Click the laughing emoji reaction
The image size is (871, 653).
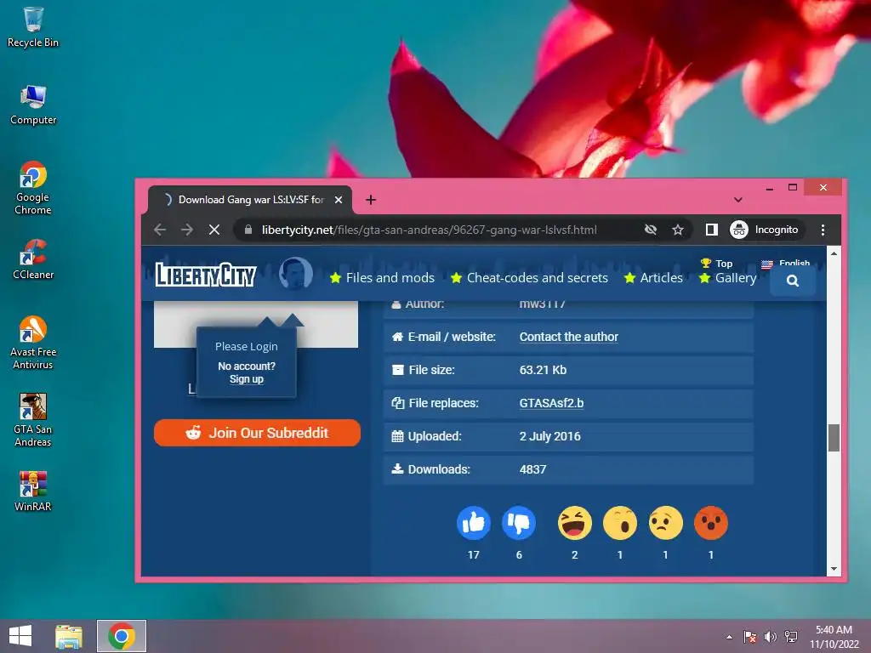tap(574, 523)
